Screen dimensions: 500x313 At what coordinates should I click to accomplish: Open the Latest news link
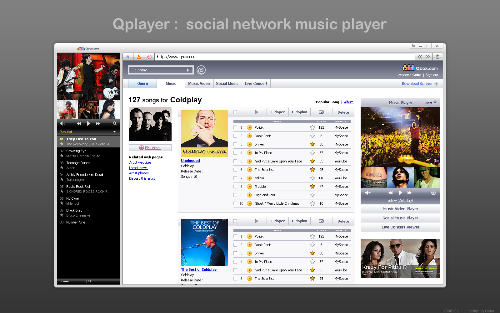[138, 168]
